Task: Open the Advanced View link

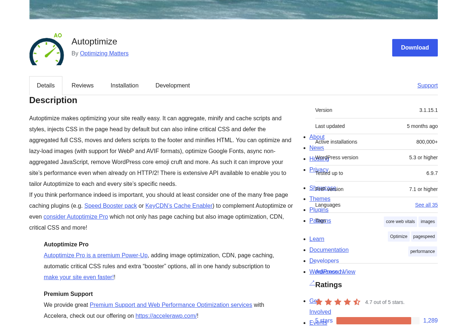Action: click(335, 272)
